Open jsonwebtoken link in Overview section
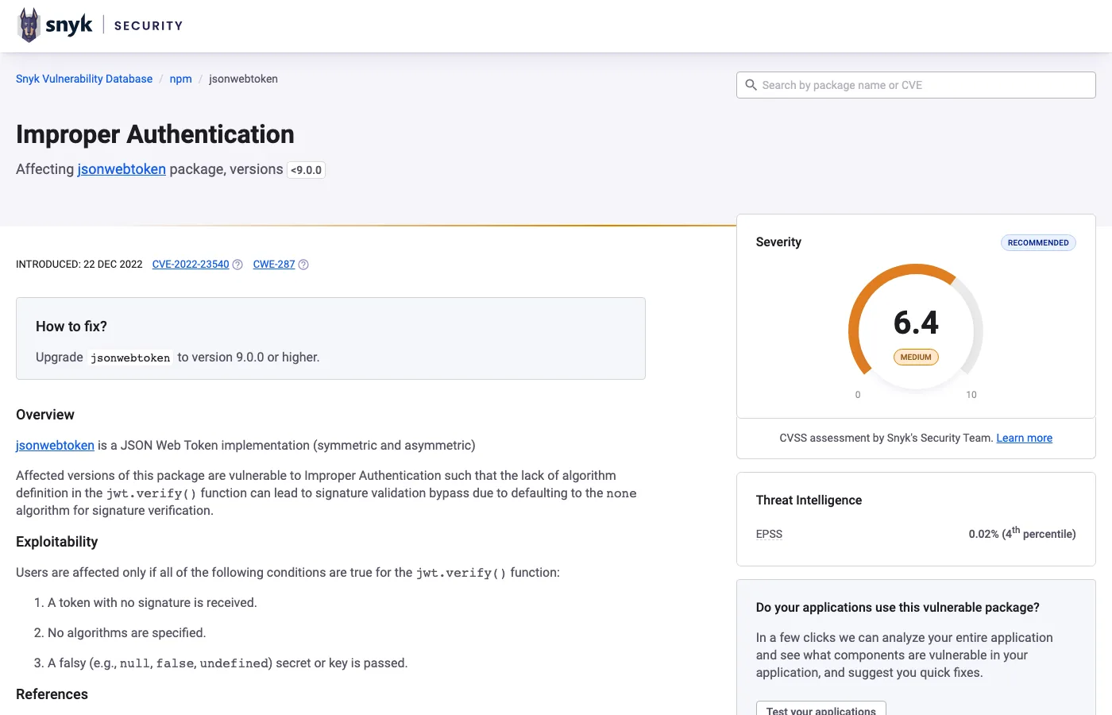 55,445
